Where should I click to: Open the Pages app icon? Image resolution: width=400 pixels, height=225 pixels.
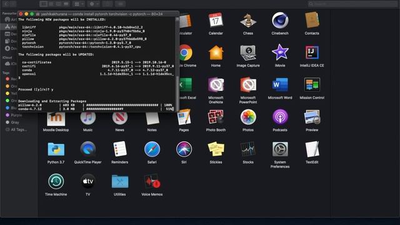(x=184, y=117)
